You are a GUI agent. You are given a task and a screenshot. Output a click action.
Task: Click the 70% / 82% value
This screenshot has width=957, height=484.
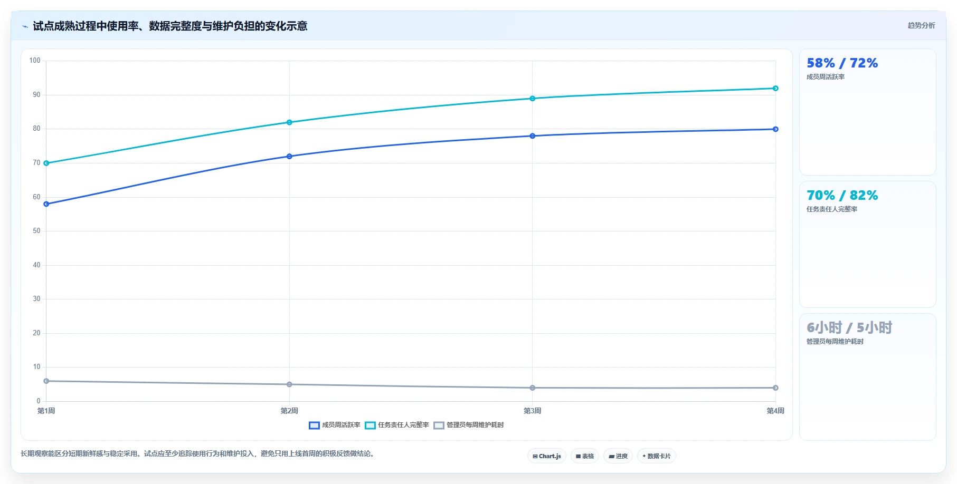(842, 196)
